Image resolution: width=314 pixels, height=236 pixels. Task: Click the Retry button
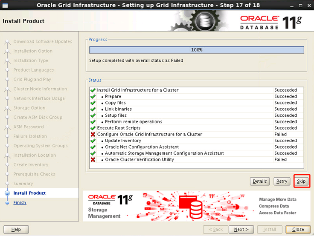(282, 181)
